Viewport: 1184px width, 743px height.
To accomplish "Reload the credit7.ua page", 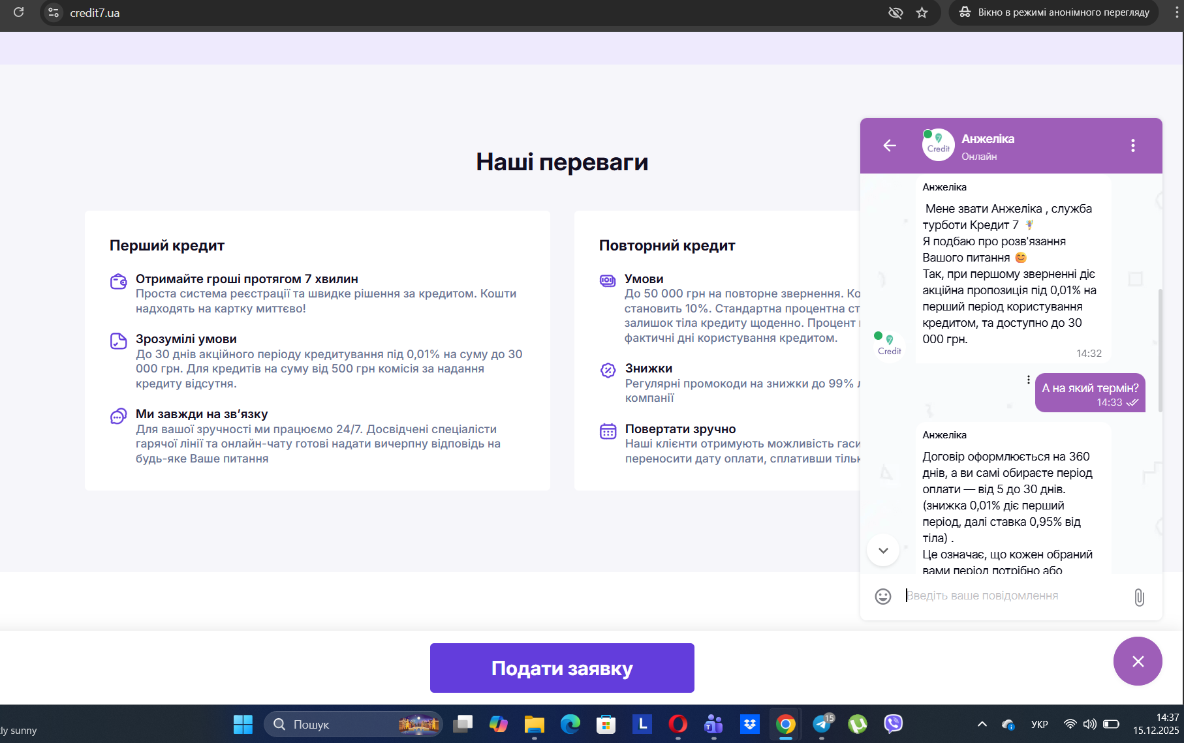I will click(19, 12).
